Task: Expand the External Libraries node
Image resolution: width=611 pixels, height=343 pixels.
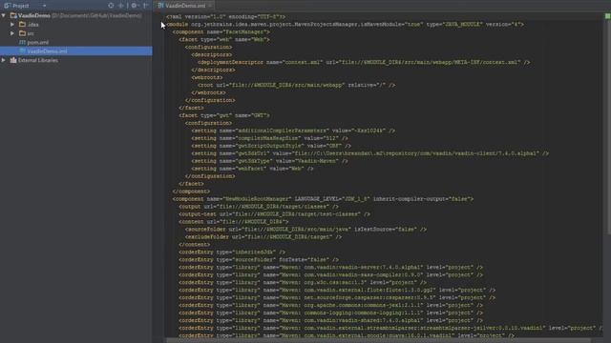Action: tap(4, 60)
